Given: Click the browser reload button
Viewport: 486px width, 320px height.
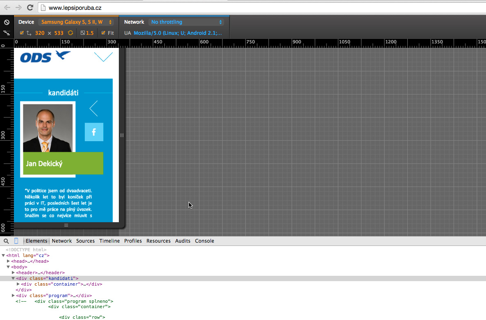Looking at the screenshot, I should 30,7.
